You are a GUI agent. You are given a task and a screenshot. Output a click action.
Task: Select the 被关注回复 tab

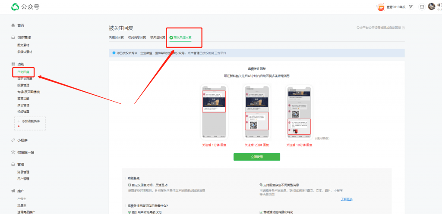[x=158, y=37]
